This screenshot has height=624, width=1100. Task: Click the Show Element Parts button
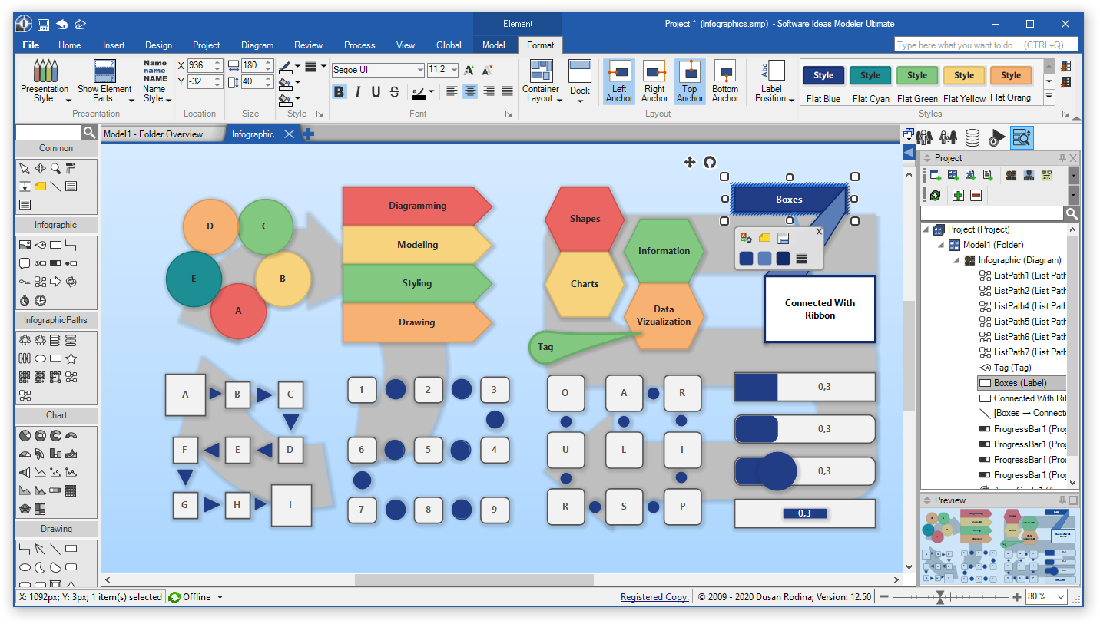(104, 81)
